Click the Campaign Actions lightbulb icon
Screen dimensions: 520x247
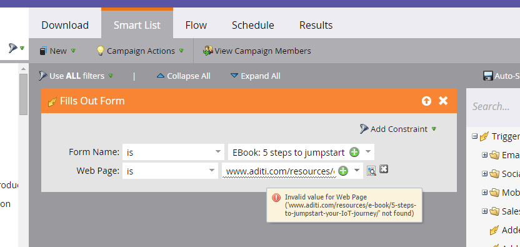pos(100,51)
